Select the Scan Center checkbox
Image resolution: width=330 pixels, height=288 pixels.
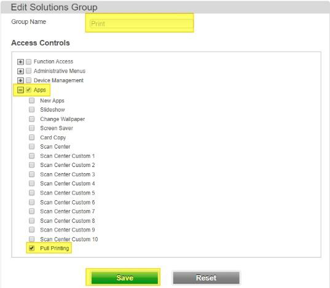[32, 146]
